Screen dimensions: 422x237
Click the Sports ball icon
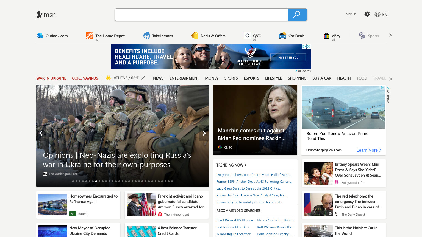coord(362,36)
